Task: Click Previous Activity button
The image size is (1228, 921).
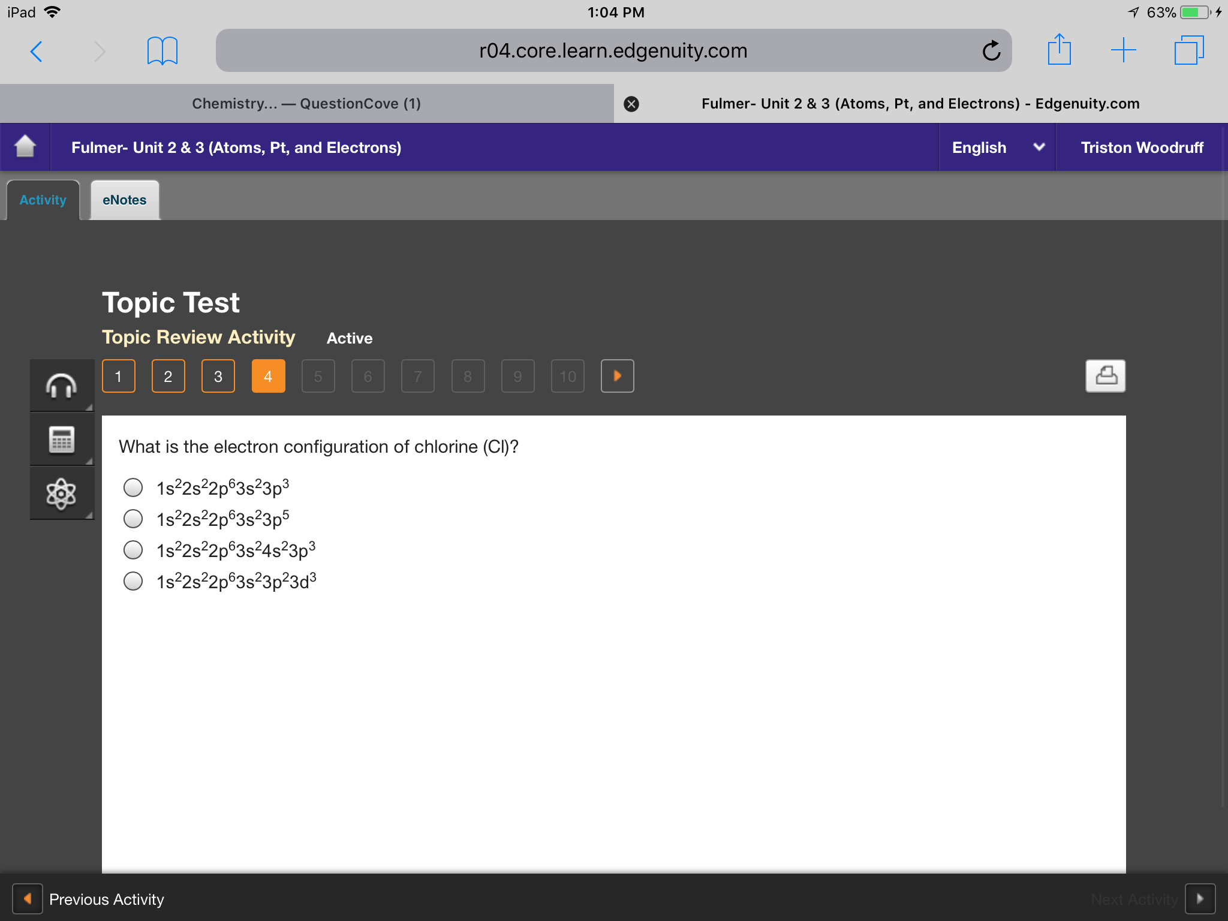Action: pyautogui.click(x=89, y=899)
